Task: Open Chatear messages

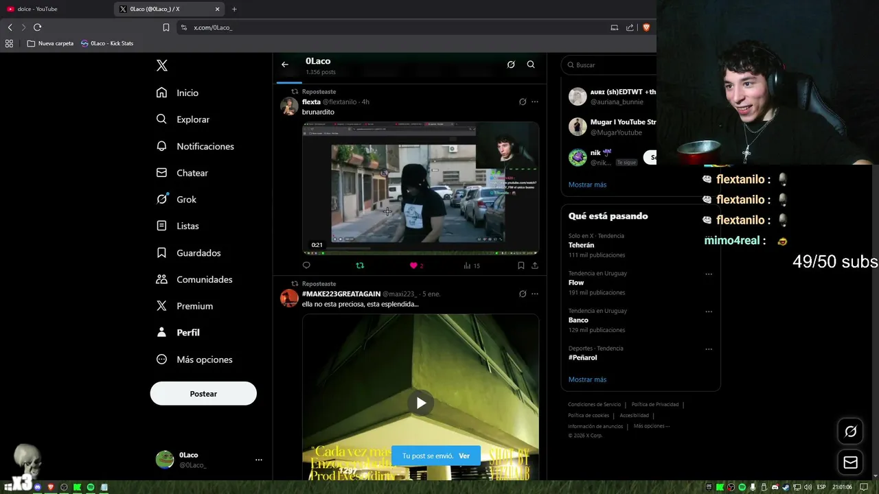Action: tap(183, 173)
